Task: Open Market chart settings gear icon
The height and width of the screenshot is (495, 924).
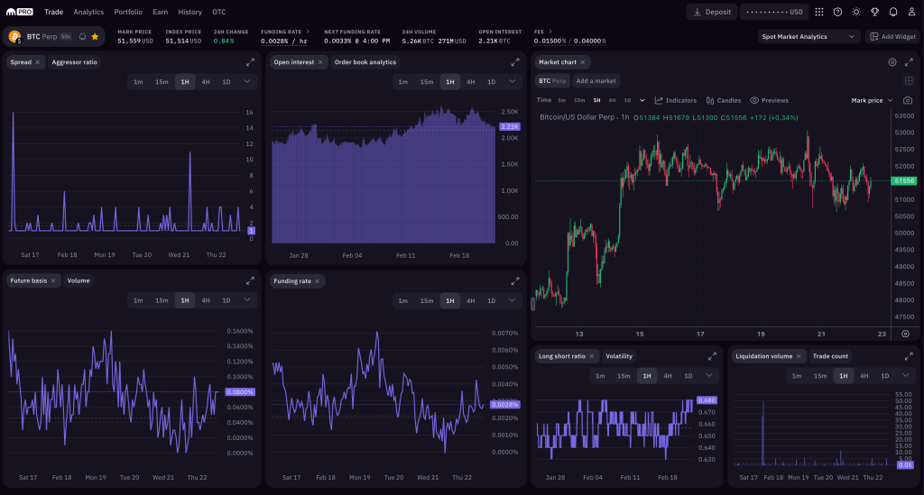Action: 892,62
